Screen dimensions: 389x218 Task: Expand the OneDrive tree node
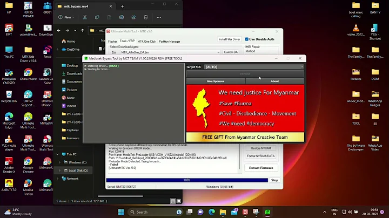(x=58, y=49)
